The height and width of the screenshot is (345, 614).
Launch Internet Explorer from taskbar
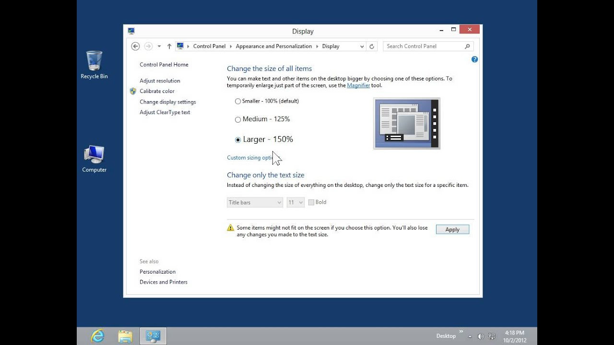(x=97, y=336)
